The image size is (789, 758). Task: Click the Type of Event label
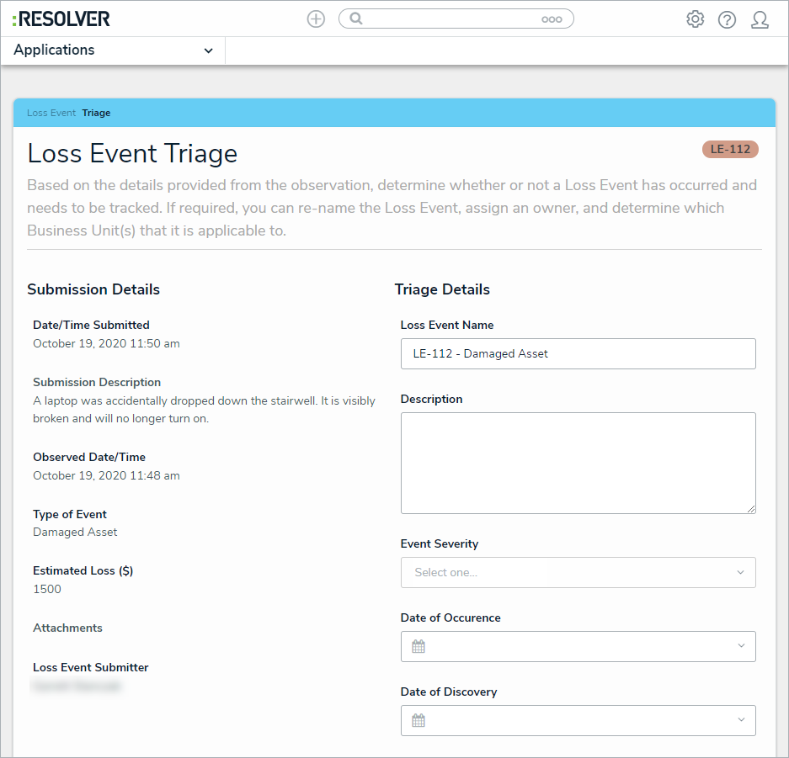tap(69, 515)
